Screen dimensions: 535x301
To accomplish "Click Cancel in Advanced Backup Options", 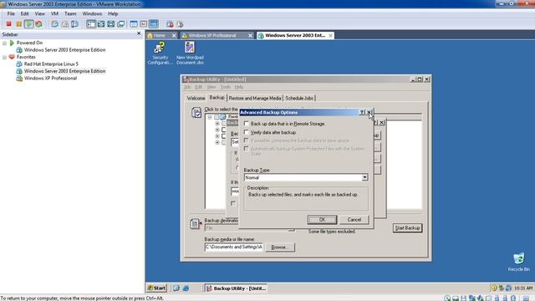I will (x=354, y=219).
